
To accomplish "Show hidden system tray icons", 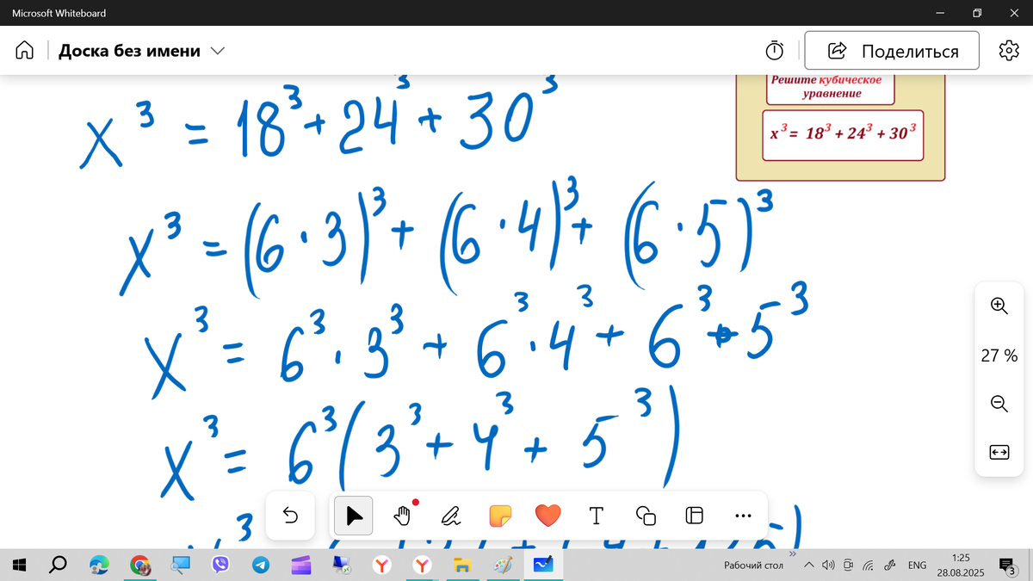I will [808, 566].
